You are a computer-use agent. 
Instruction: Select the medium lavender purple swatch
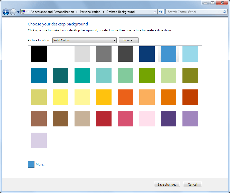[190, 119]
